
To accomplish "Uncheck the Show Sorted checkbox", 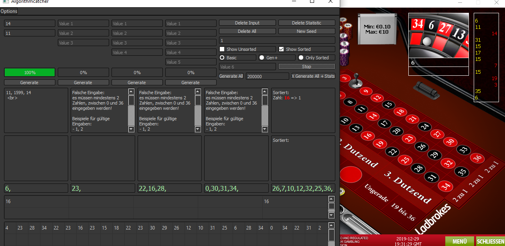I will pos(282,49).
